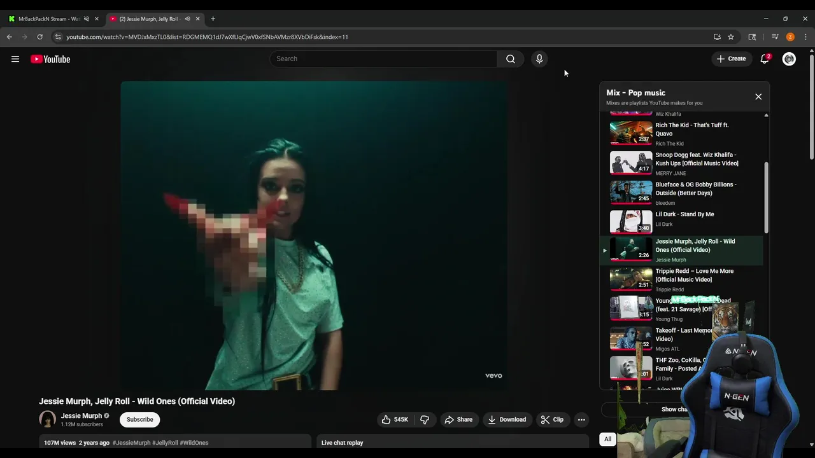Click the video player area
This screenshot has height=458, width=815.
click(314, 235)
